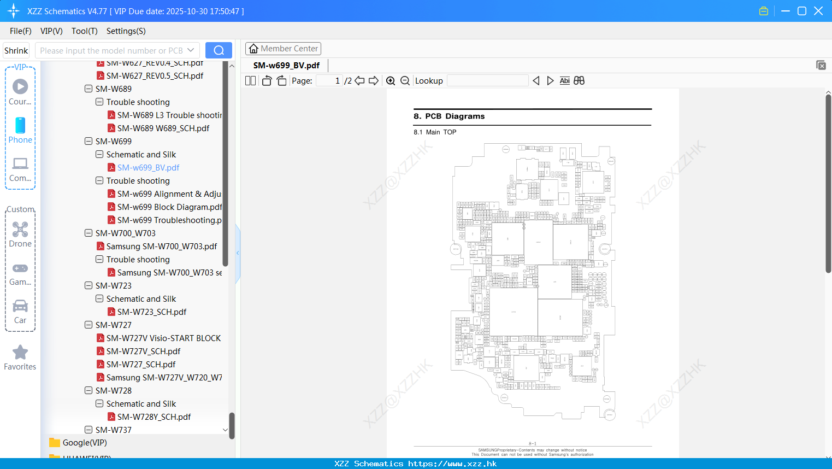Screen dimensions: 832x469
Task: Collapse the SM-W737 tree node
Action: (x=88, y=430)
